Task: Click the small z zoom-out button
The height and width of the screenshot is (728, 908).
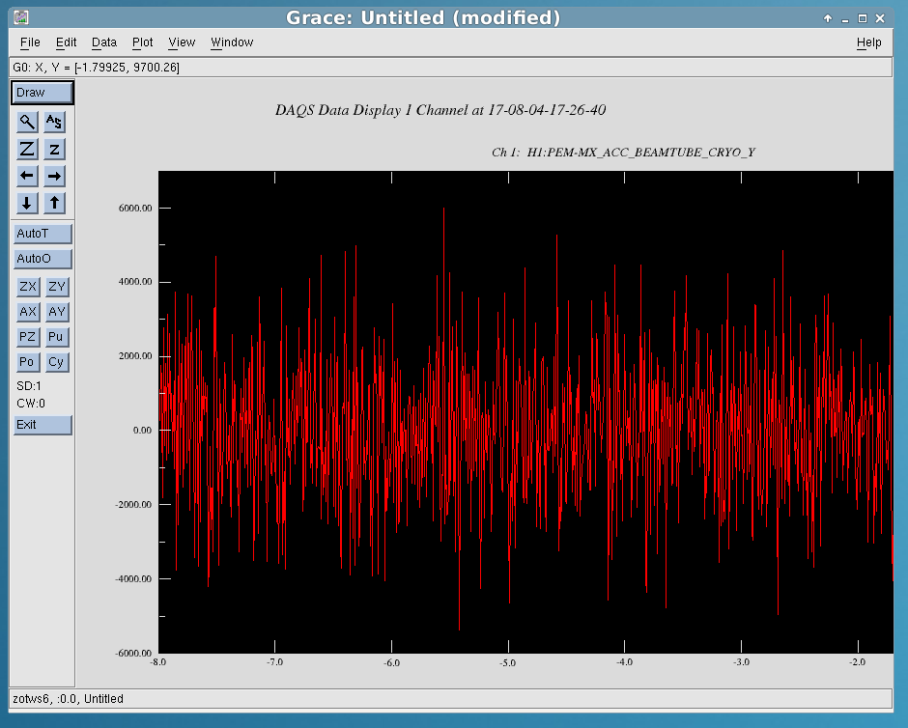Action: [x=54, y=150]
